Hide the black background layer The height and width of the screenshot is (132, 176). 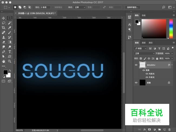(x=136, y=83)
